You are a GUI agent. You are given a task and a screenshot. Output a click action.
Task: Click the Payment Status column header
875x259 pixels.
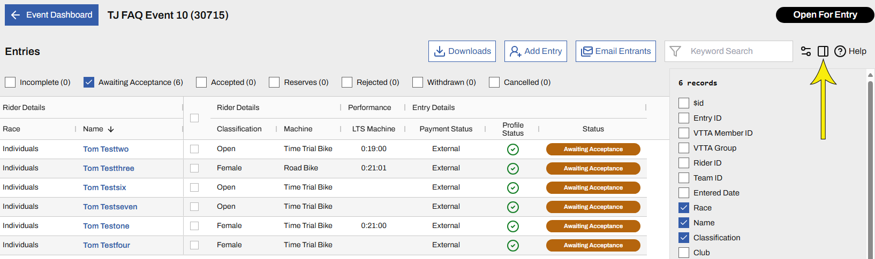coord(446,129)
